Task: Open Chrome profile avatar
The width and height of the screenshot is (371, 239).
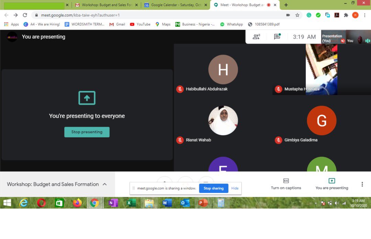Action: click(x=355, y=15)
